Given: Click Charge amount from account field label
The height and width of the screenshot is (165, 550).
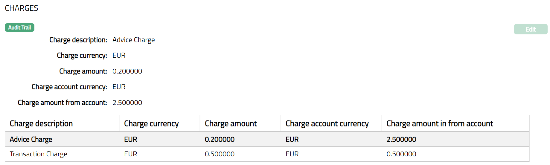Looking at the screenshot, I should point(62,103).
